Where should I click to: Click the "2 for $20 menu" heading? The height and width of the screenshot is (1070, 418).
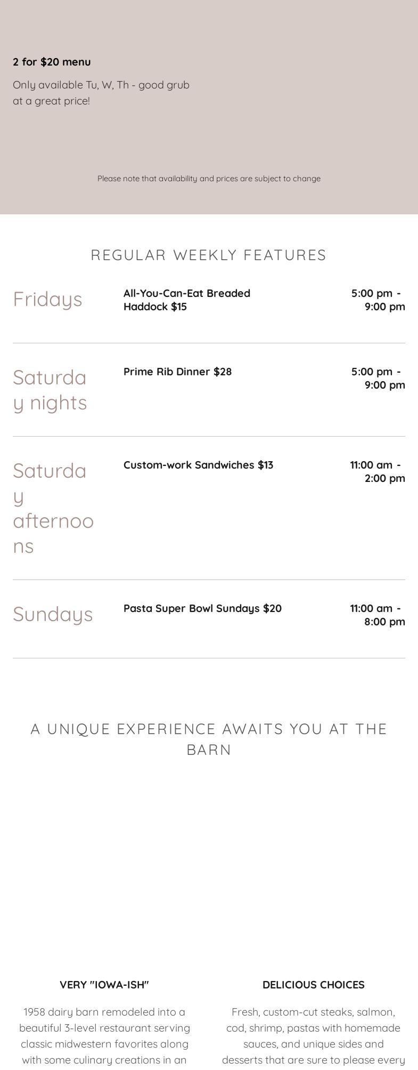coord(52,62)
